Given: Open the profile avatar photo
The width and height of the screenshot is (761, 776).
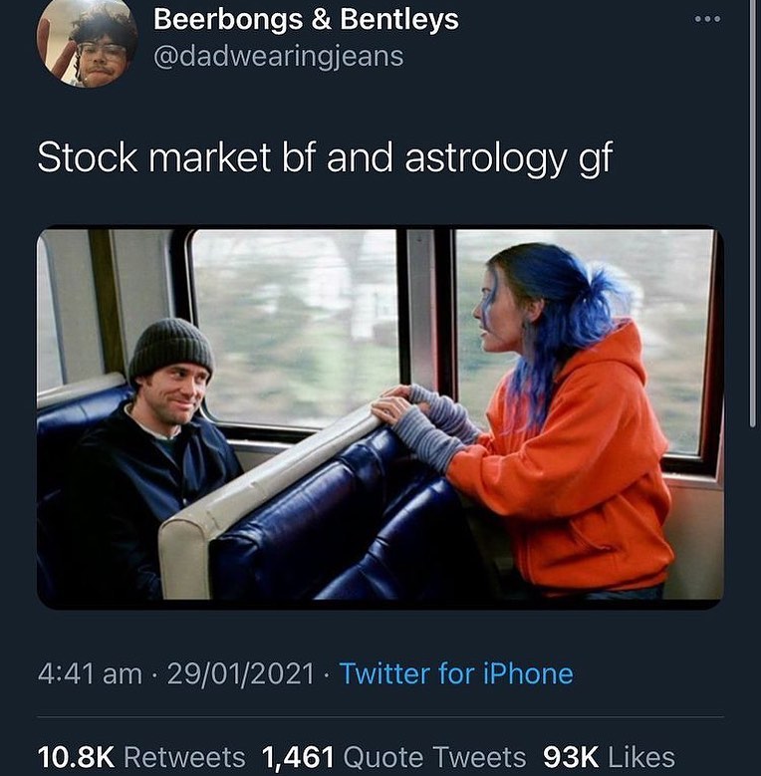Looking at the screenshot, I should tap(87, 43).
